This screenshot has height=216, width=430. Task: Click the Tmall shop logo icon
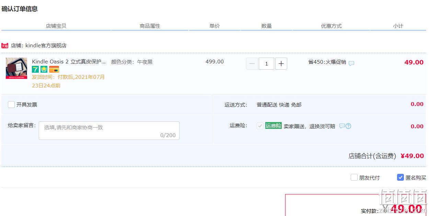click(x=5, y=46)
